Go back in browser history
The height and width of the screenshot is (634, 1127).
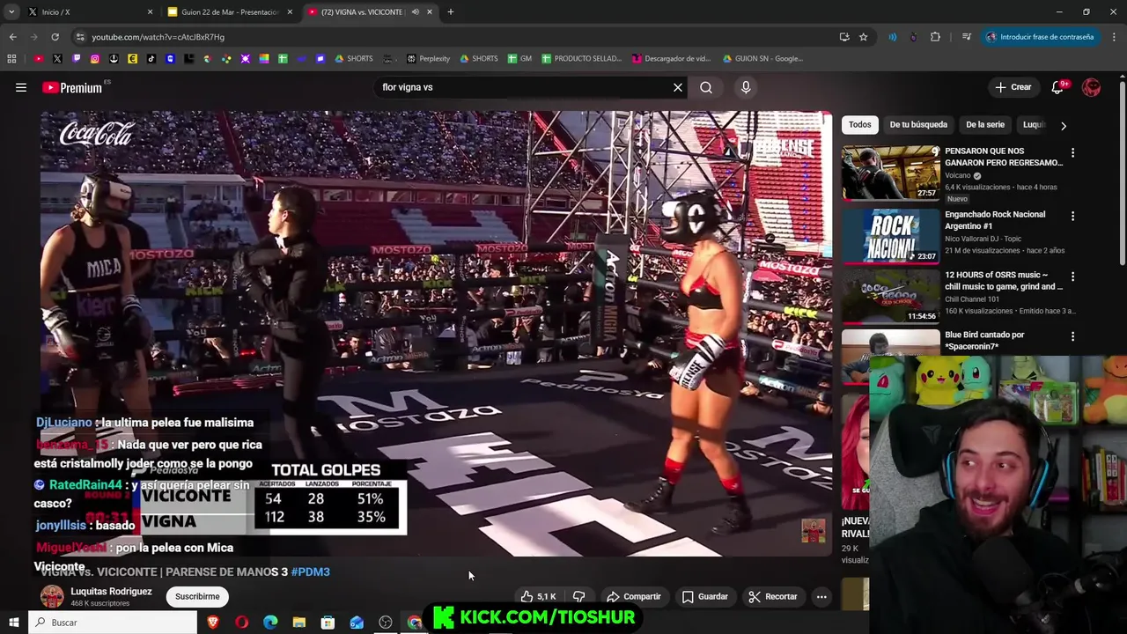[x=12, y=37]
